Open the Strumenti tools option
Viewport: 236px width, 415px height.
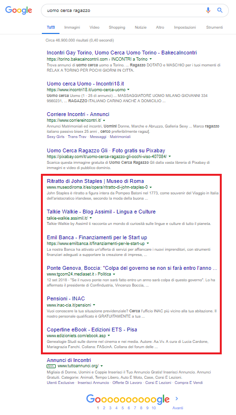pyautogui.click(x=215, y=27)
